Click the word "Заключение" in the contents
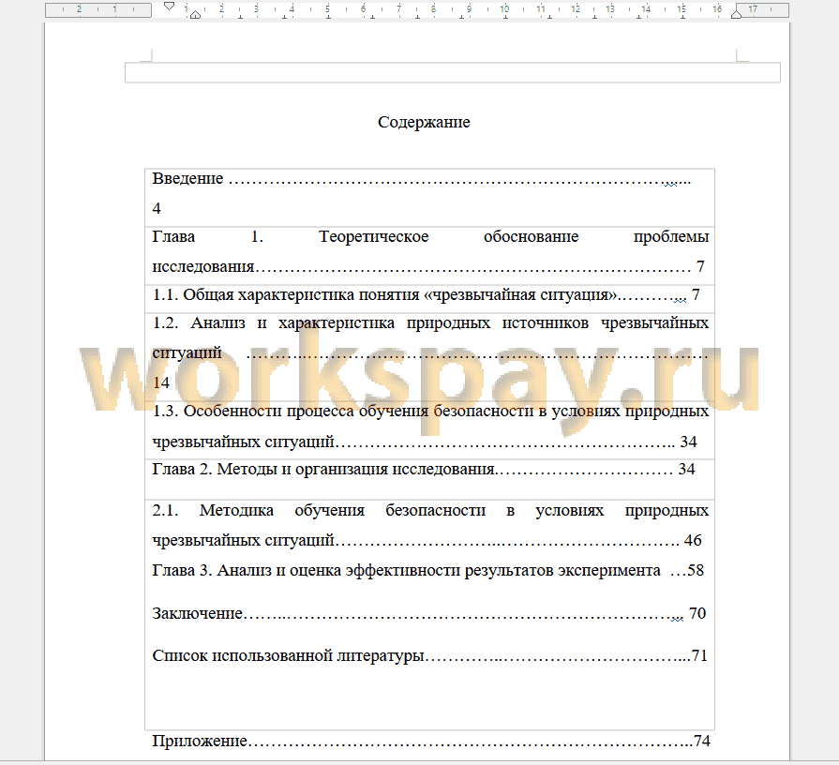Viewport: 839px width, 765px height. (x=198, y=613)
